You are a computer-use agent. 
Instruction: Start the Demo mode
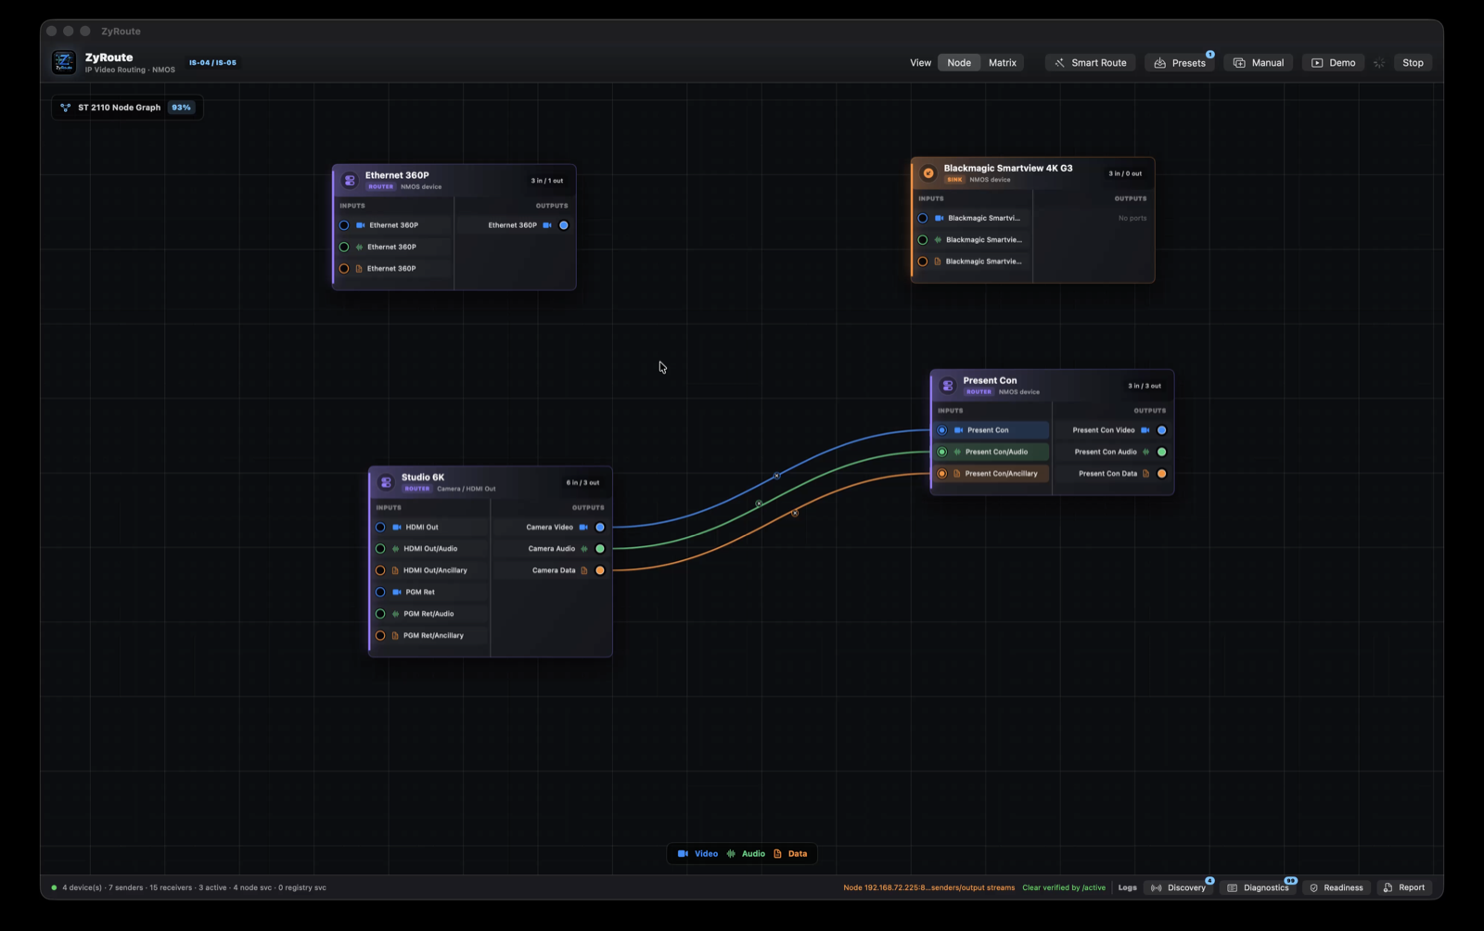pos(1334,63)
